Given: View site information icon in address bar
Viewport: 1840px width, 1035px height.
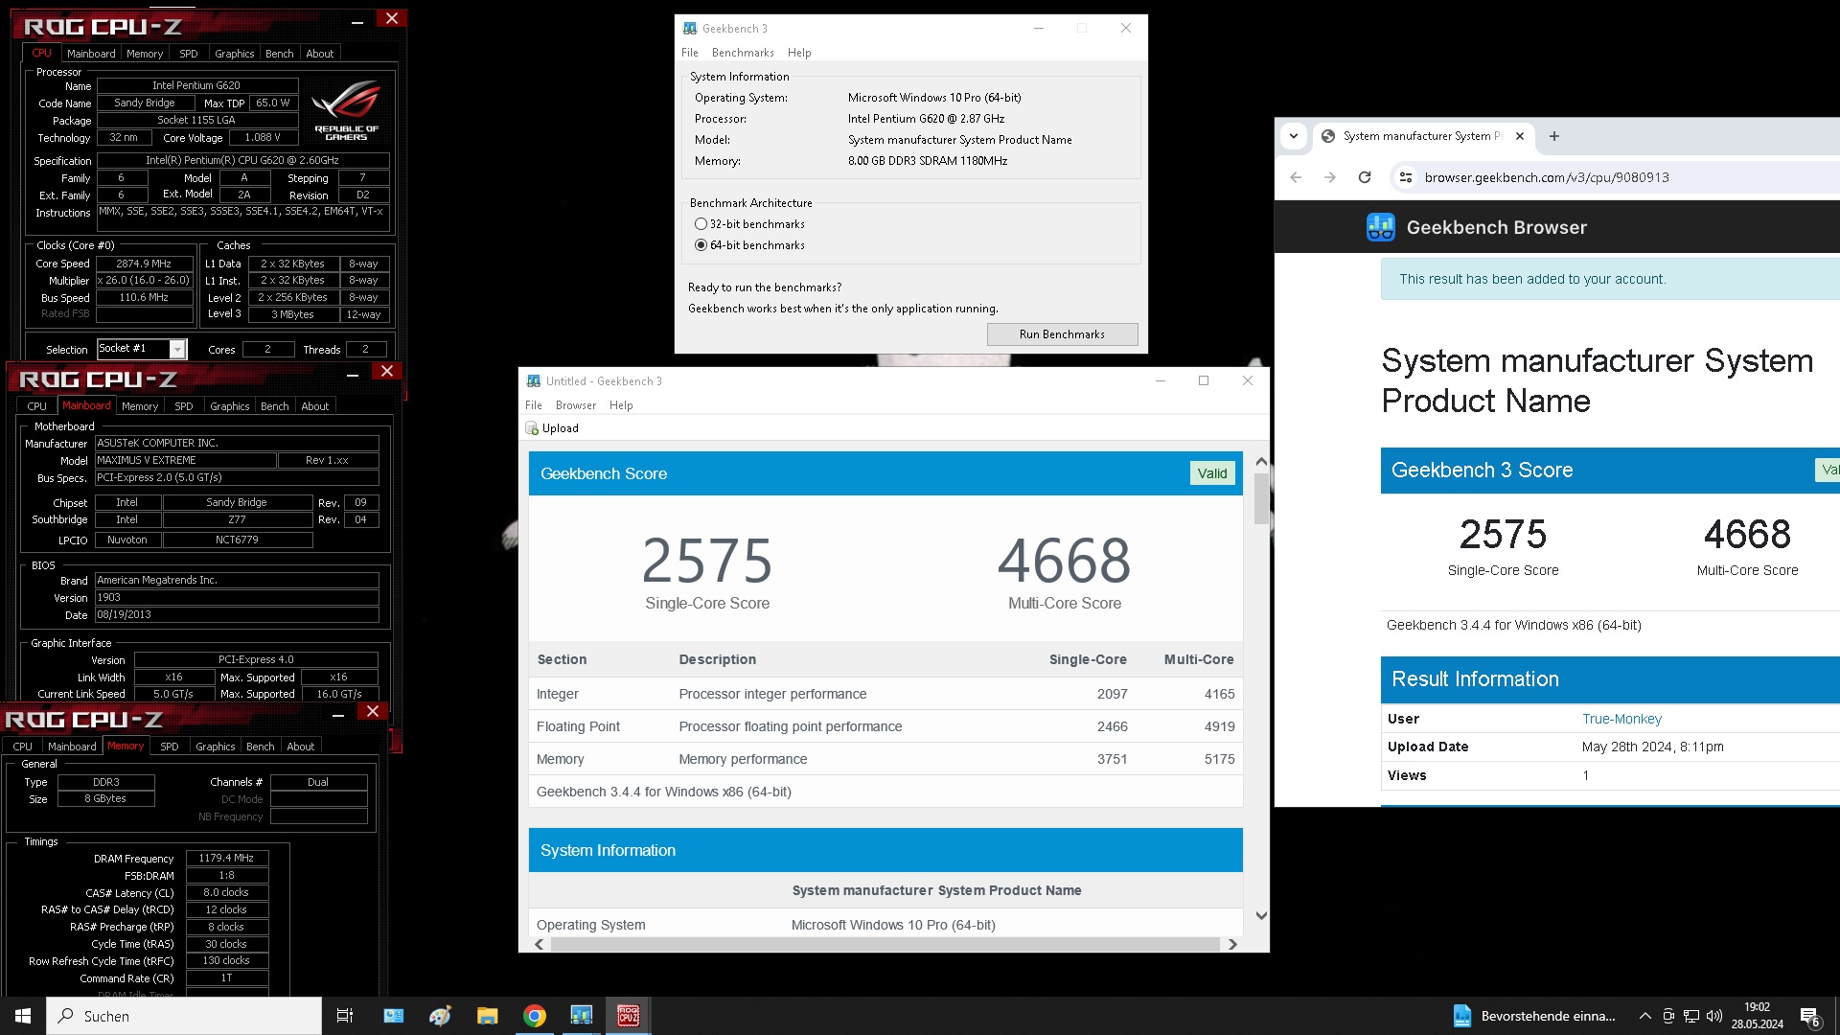Looking at the screenshot, I should pyautogui.click(x=1406, y=177).
